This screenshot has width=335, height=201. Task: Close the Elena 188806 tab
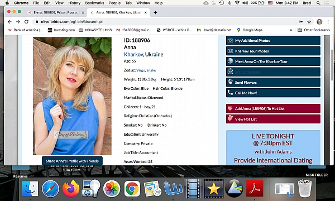(83, 13)
